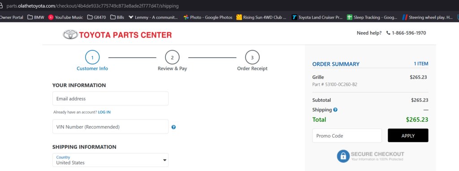Open the BMW bookmarks folder
459x171 pixels.
[36, 17]
